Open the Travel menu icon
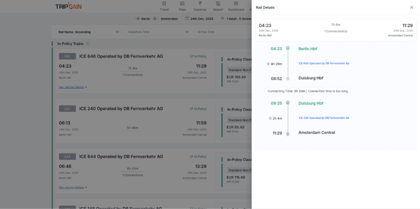 point(164,4)
